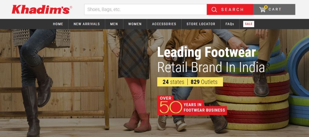Focus the Shoes, Bags search field

[145, 9]
